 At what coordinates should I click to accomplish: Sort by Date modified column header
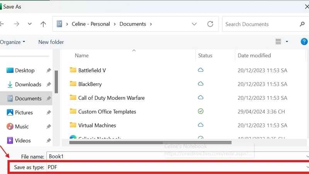pos(254,55)
